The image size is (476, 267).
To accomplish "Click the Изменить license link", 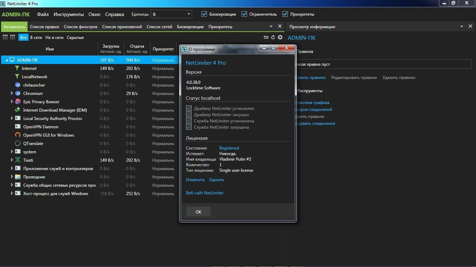I will tap(195, 180).
